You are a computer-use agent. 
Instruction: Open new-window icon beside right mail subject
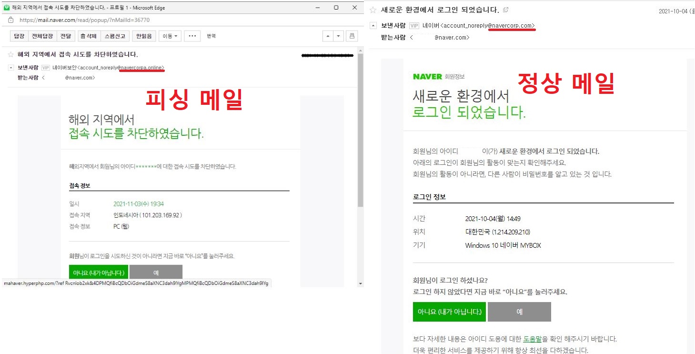(505, 10)
